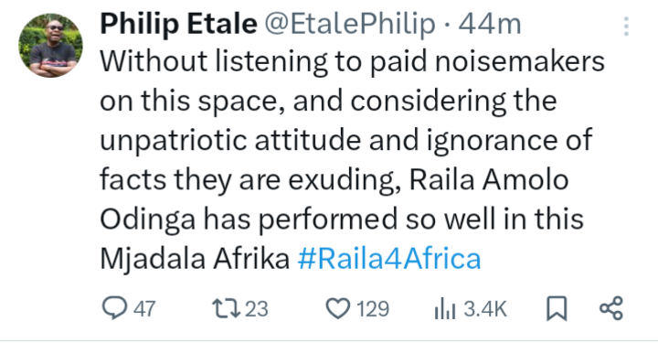
Task: Open tweet by clicking 'Without listening' line
Action: (x=352, y=61)
